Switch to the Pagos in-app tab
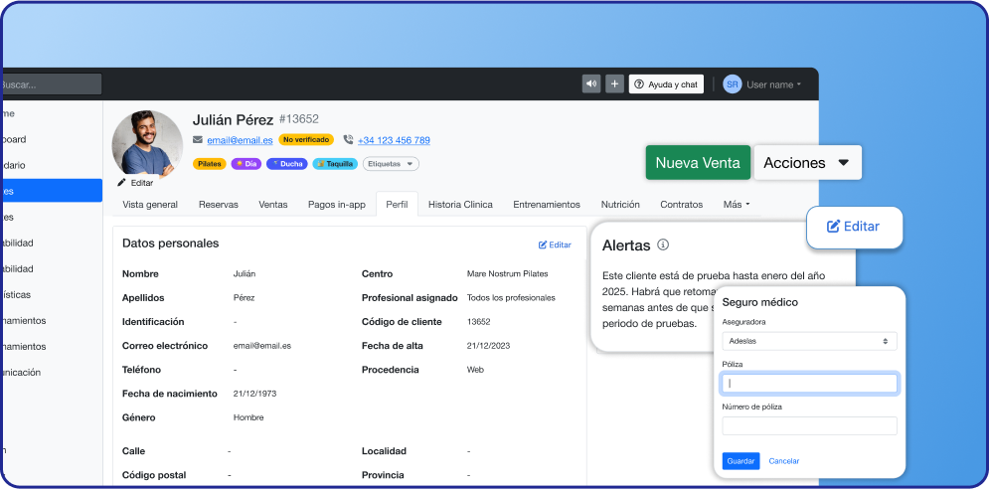The image size is (989, 489). pyautogui.click(x=337, y=205)
